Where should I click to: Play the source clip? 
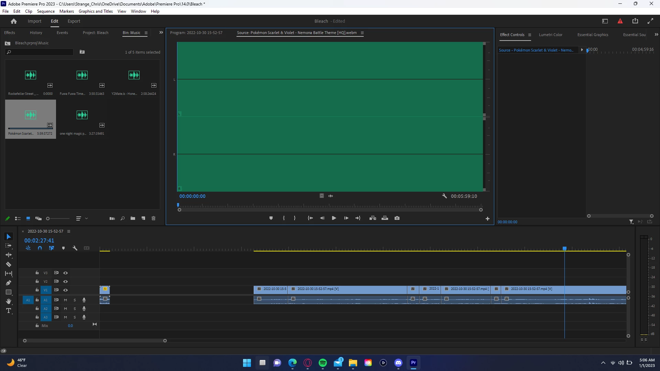pos(334,218)
